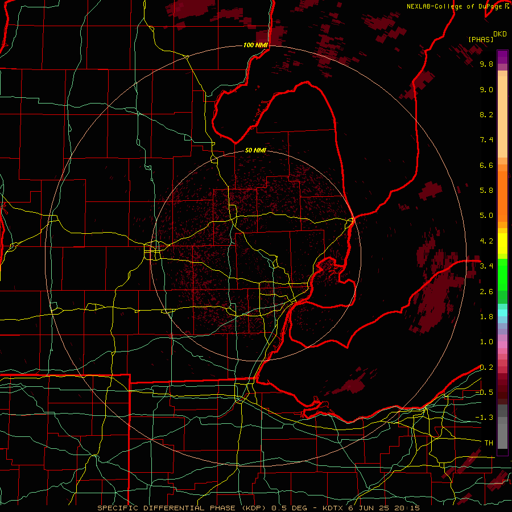Click the 4.2 scale value
Screen dimensions: 512x512
pos(486,241)
